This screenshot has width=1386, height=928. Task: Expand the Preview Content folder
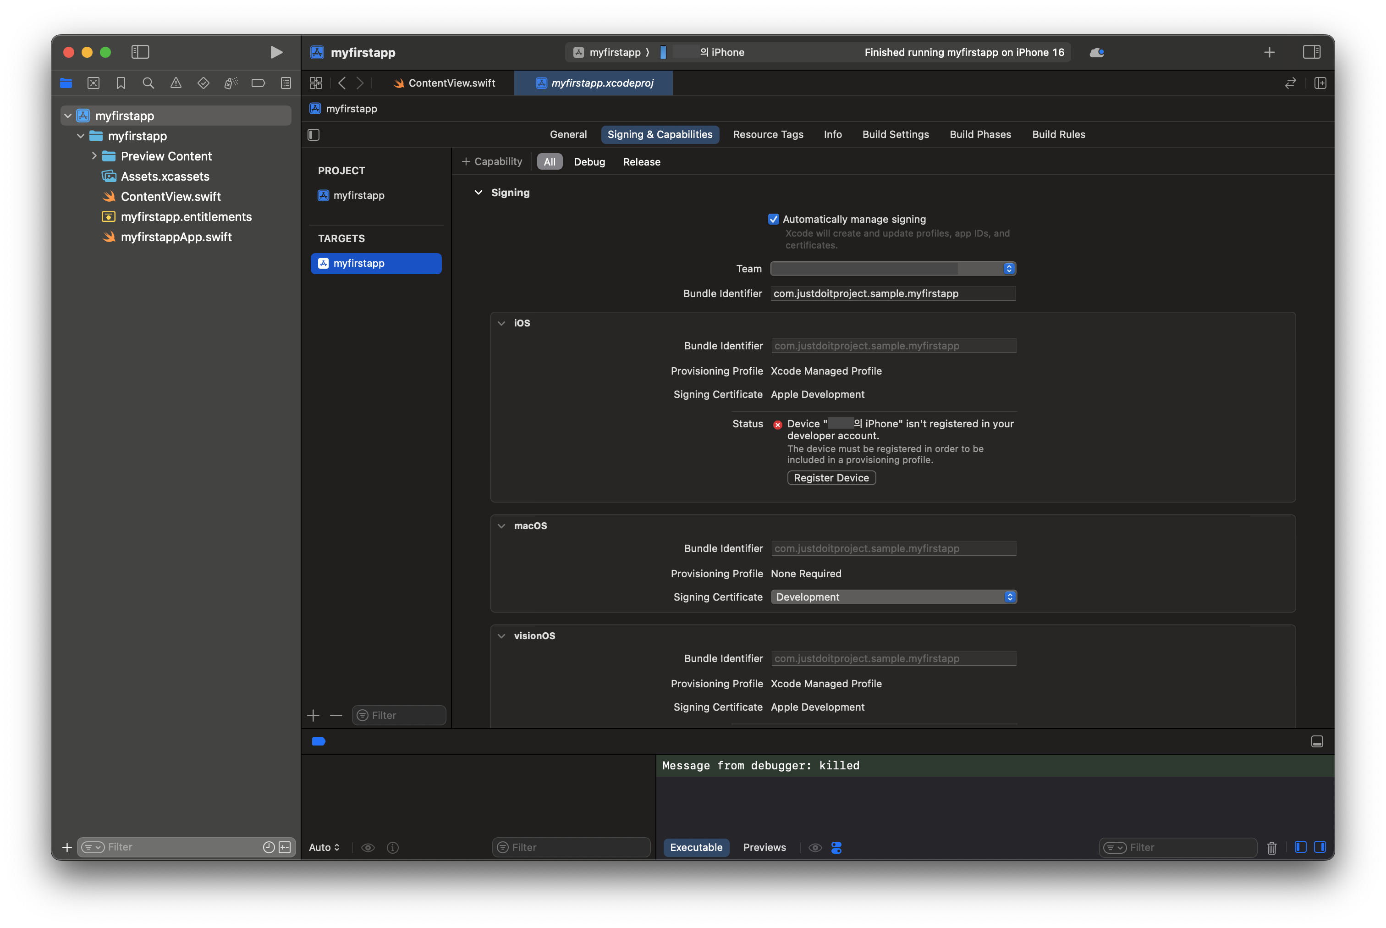(x=94, y=156)
